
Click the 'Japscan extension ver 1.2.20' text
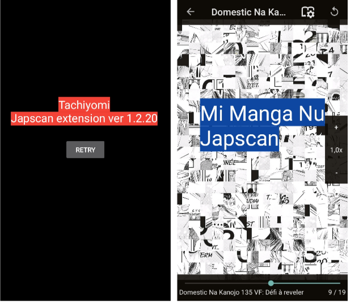85,119
